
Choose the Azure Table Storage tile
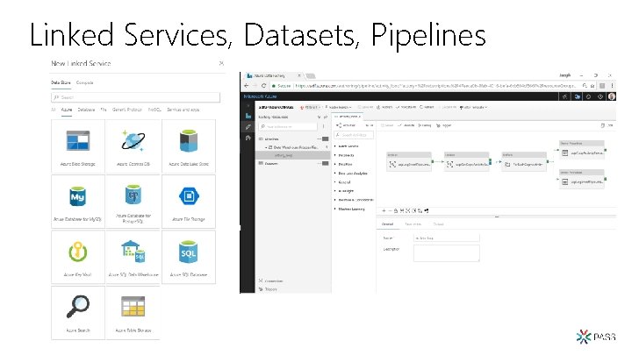point(133,313)
